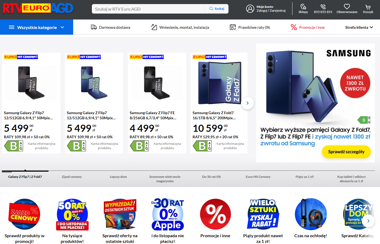Screen dimensions: 380x244
Task: Open Moje konto user profile icon
Action: (x=250, y=9)
